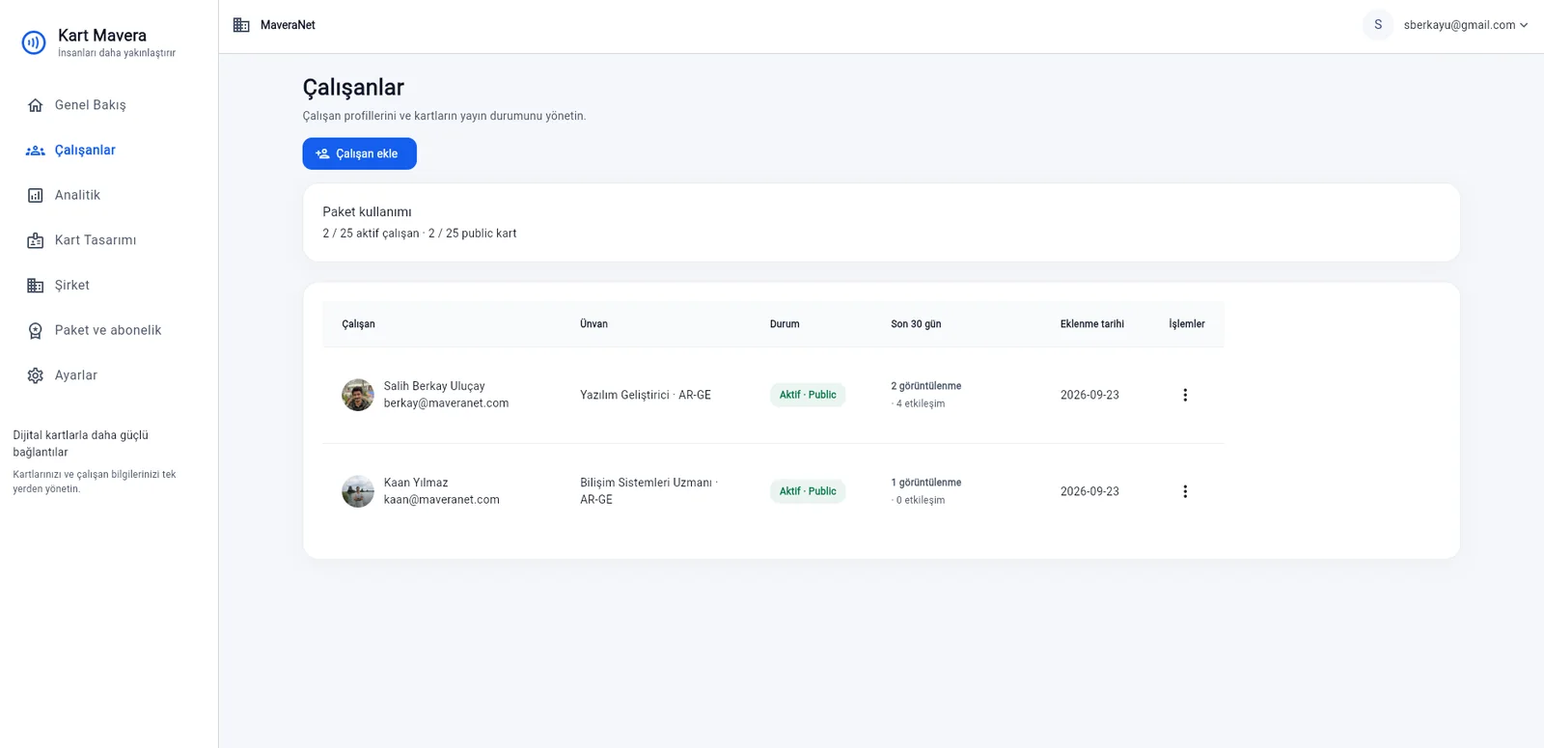Click the Ünvan column header
Screen dimensions: 1544x748
[x=593, y=324]
